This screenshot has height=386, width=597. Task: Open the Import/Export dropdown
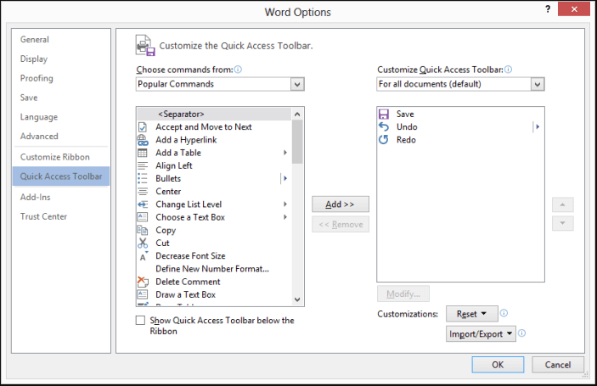481,334
